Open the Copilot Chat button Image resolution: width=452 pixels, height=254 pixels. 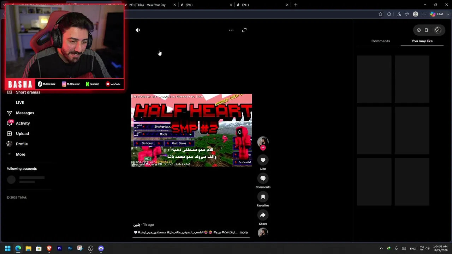437,14
